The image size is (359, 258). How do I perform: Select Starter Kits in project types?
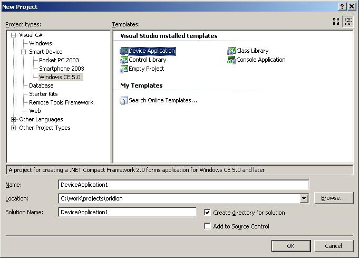[43, 94]
